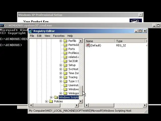Select the Tracing key label
This screenshot has height=121, width=161.
pyautogui.click(x=73, y=77)
